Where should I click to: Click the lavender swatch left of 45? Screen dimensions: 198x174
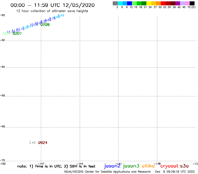click(x=182, y=3)
